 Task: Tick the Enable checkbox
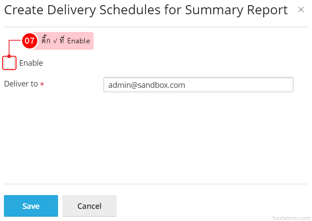coord(10,63)
